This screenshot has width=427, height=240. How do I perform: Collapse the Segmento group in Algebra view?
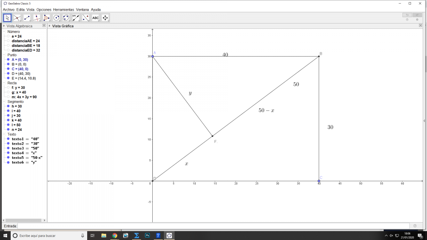click(5, 102)
